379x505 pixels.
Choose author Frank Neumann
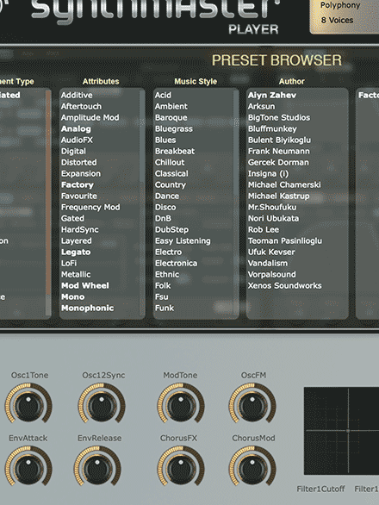(279, 152)
